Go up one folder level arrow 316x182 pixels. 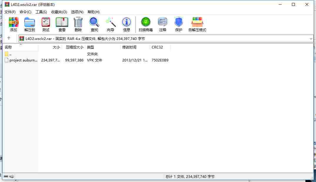click(9, 38)
